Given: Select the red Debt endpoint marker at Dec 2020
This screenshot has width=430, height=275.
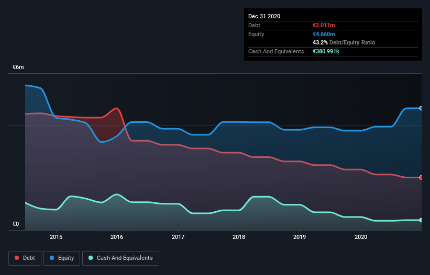Looking at the screenshot, I should click(421, 177).
